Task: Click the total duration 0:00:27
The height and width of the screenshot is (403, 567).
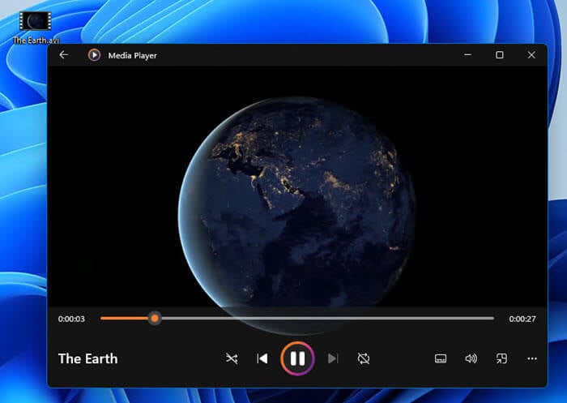Action: 522,319
